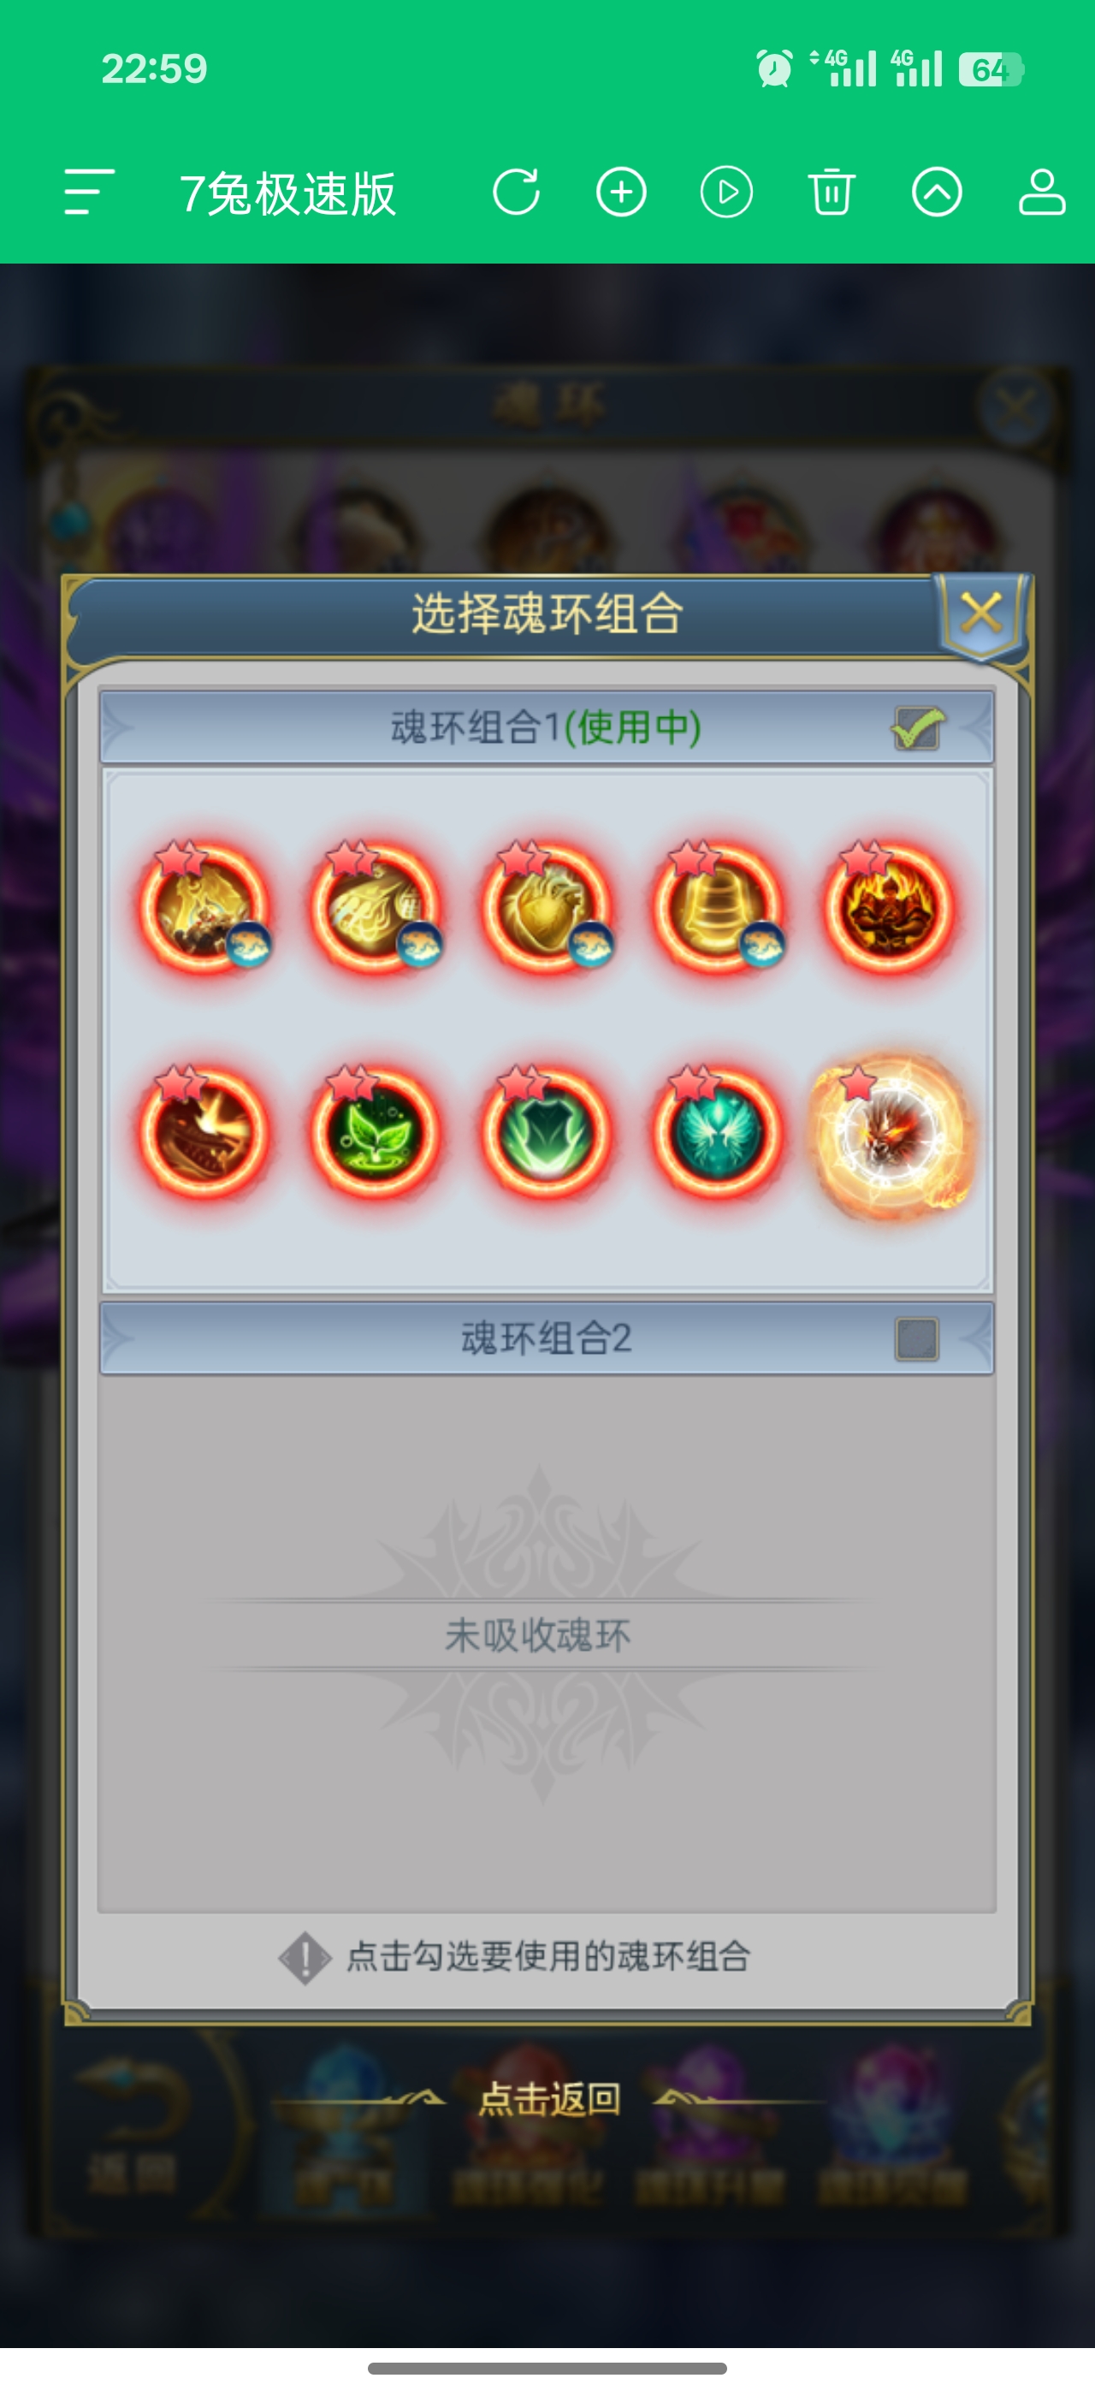Select the golden bell soul ring
The width and height of the screenshot is (1095, 2396).
(718, 907)
